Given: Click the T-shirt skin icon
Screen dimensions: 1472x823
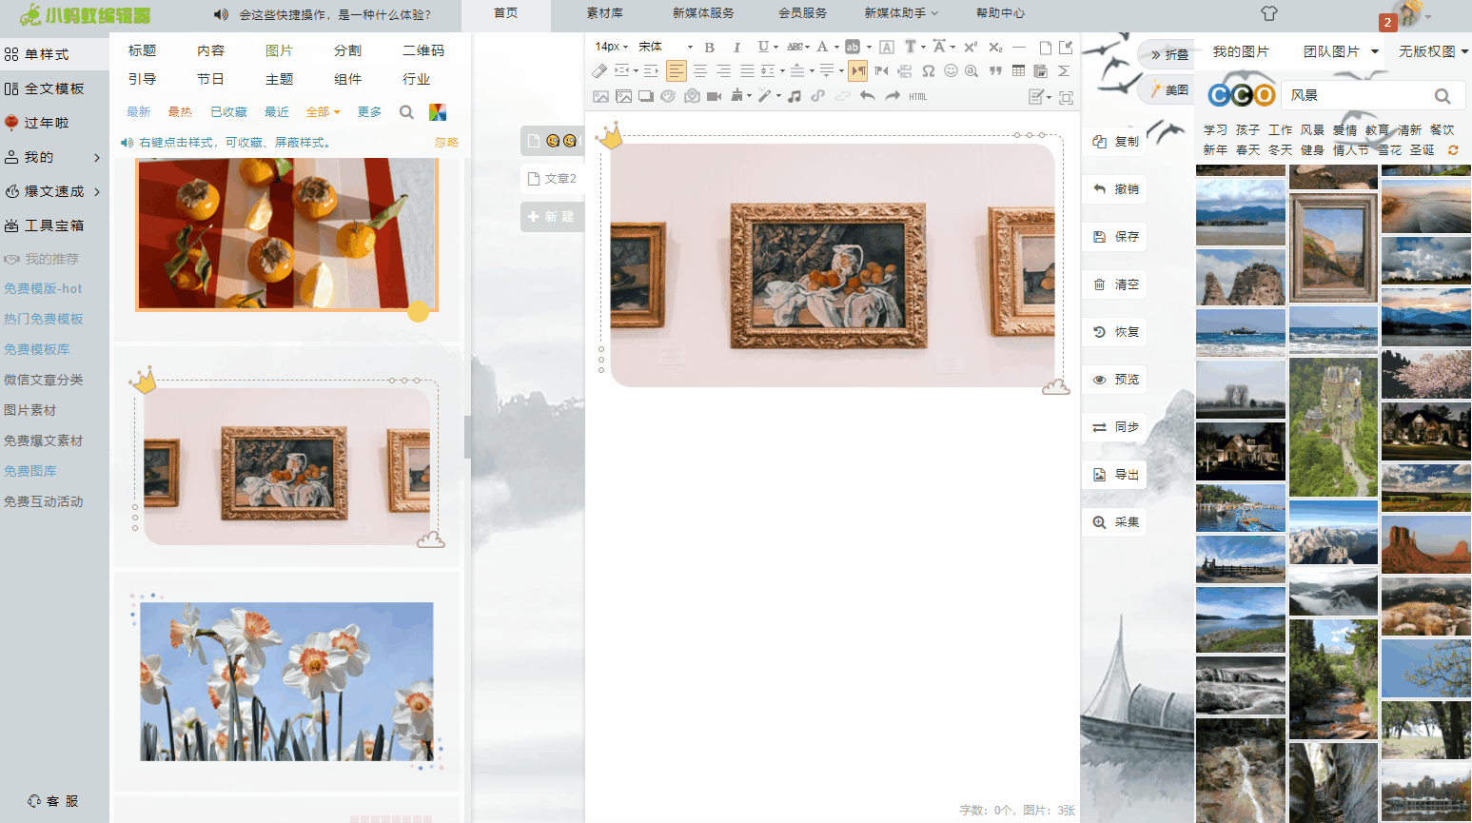Looking at the screenshot, I should (1268, 13).
